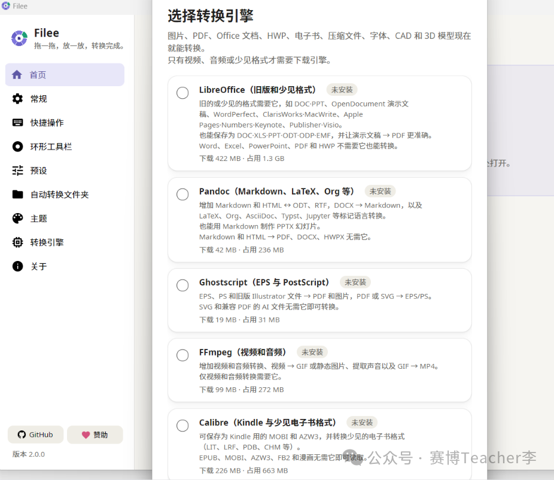The image size is (554, 480).
Task: Select the FFmpeg engine radio button
Action: (182, 356)
